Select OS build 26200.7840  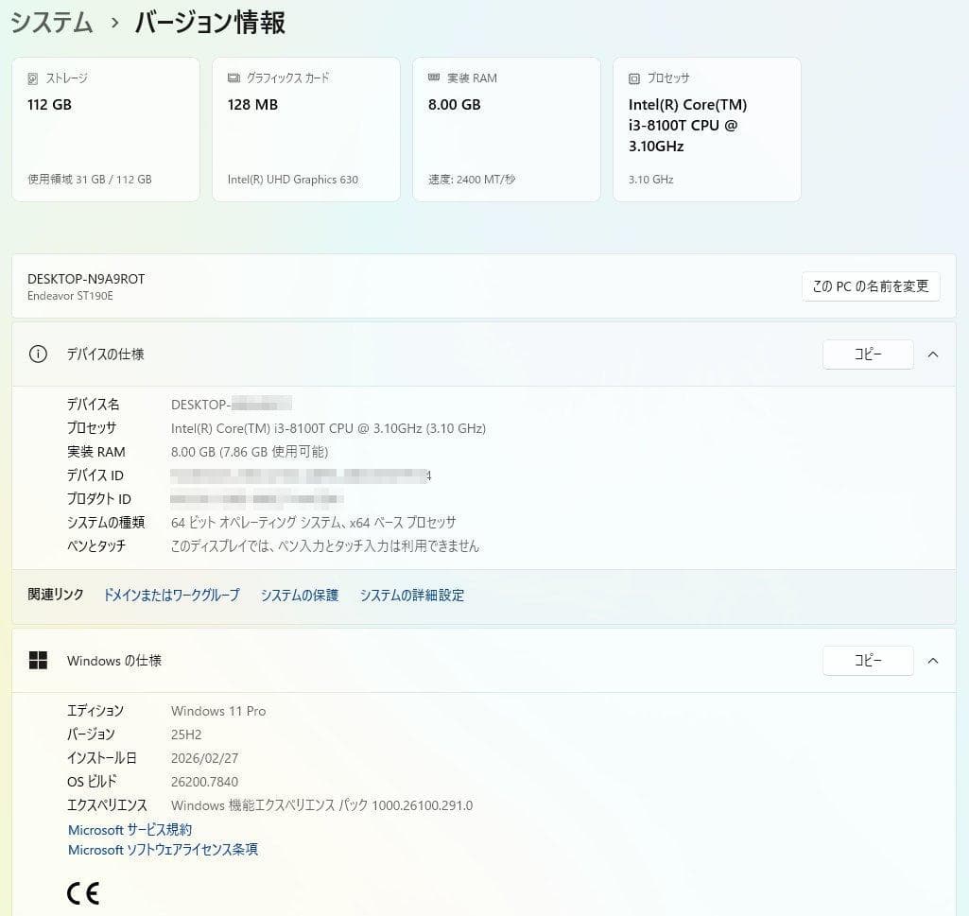pyautogui.click(x=204, y=781)
